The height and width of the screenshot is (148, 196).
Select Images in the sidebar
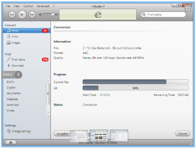(x=16, y=43)
